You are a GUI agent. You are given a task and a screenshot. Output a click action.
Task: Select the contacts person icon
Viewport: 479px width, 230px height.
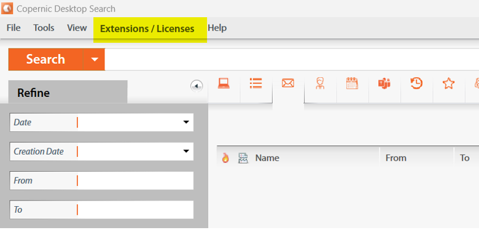320,83
